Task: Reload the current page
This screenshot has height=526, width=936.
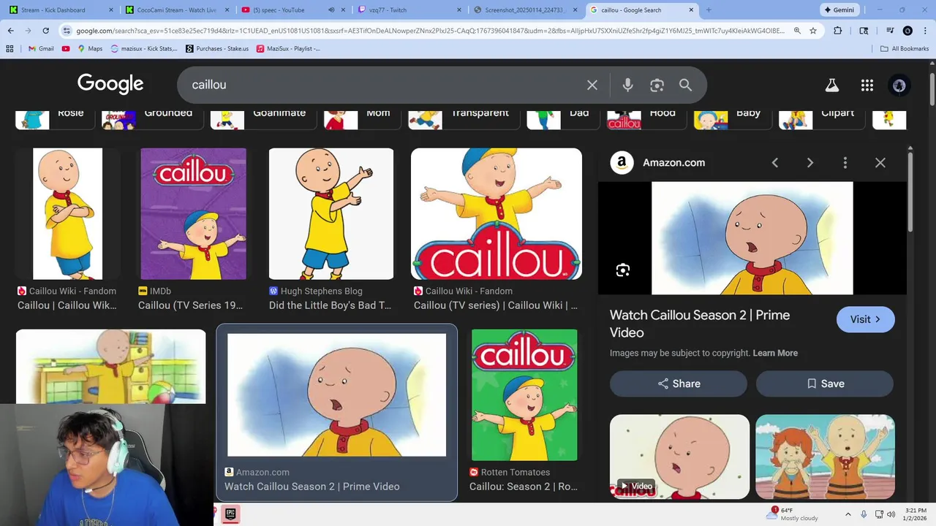Action: tap(45, 31)
